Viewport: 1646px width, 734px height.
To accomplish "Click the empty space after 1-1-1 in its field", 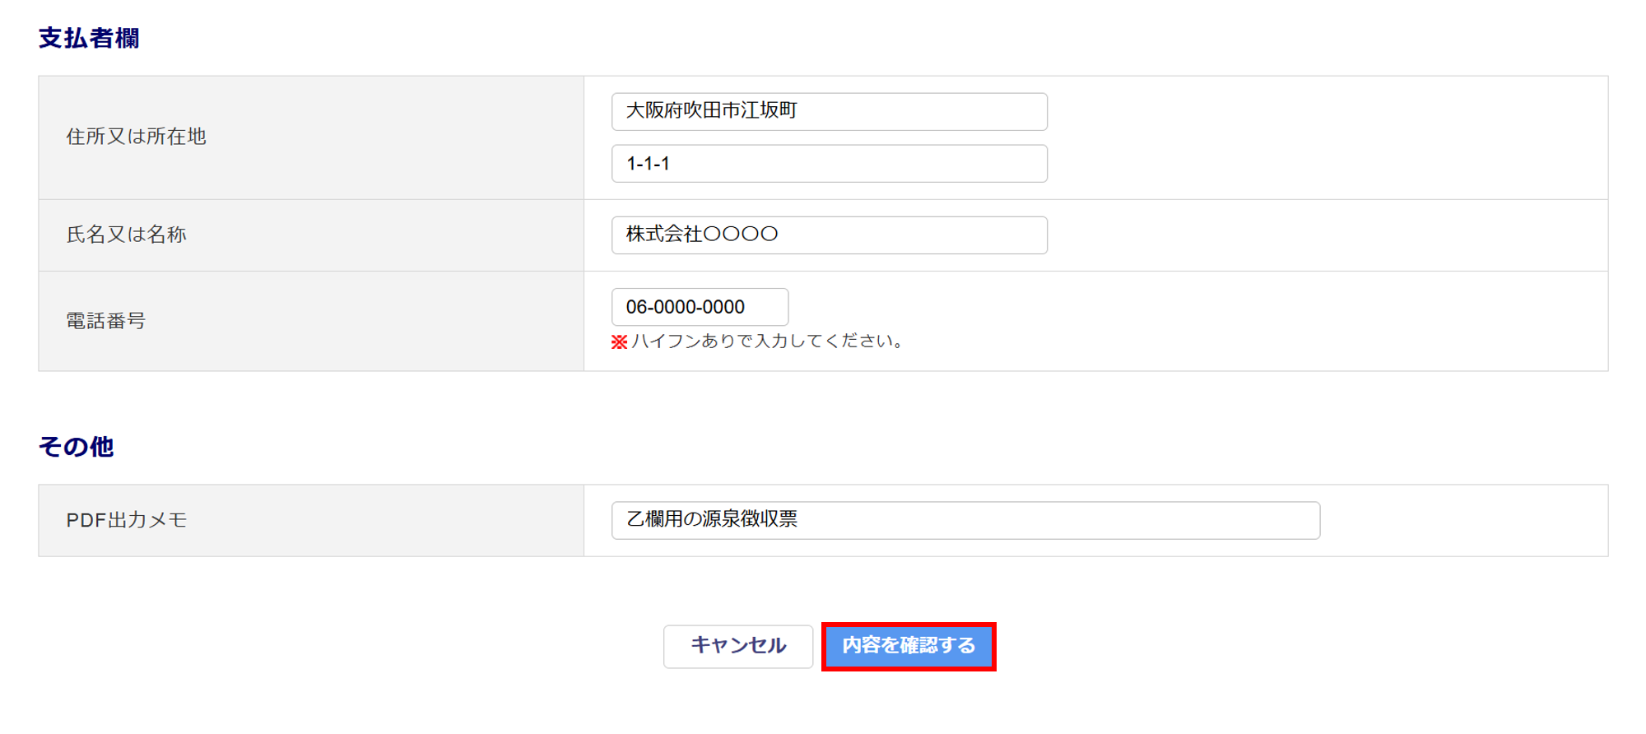I will (856, 163).
